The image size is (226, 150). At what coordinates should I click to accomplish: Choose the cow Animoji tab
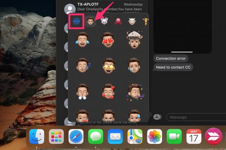tap(132, 21)
